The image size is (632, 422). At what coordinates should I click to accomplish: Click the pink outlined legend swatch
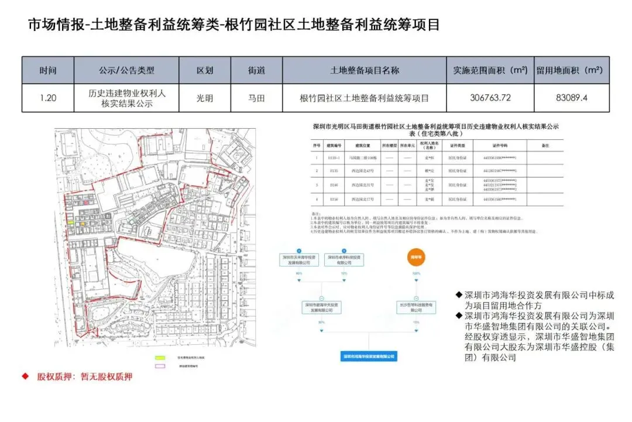coord(160,366)
